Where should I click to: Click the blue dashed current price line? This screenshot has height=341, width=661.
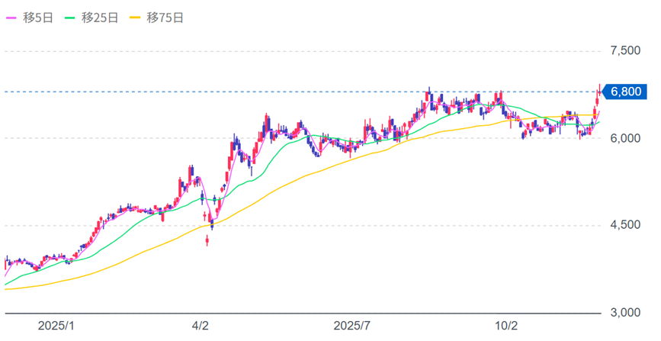305,92
